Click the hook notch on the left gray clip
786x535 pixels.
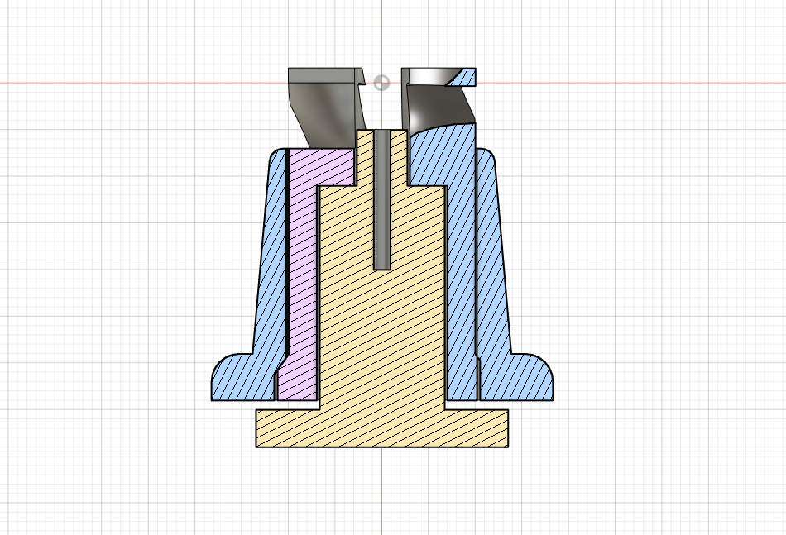coord(363,79)
